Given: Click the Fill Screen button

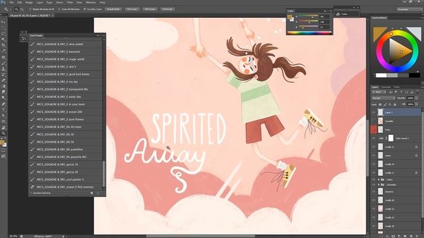Looking at the screenshot, I should coord(150,9).
